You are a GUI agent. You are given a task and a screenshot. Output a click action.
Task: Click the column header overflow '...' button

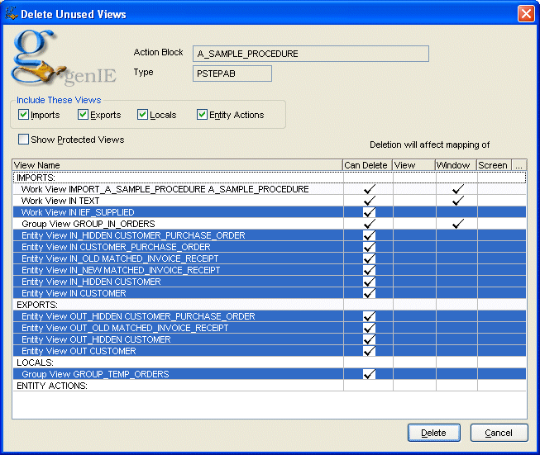click(x=518, y=165)
